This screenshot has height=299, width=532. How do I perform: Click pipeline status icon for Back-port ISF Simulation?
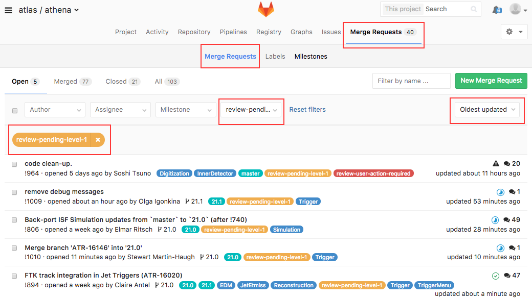click(495, 220)
